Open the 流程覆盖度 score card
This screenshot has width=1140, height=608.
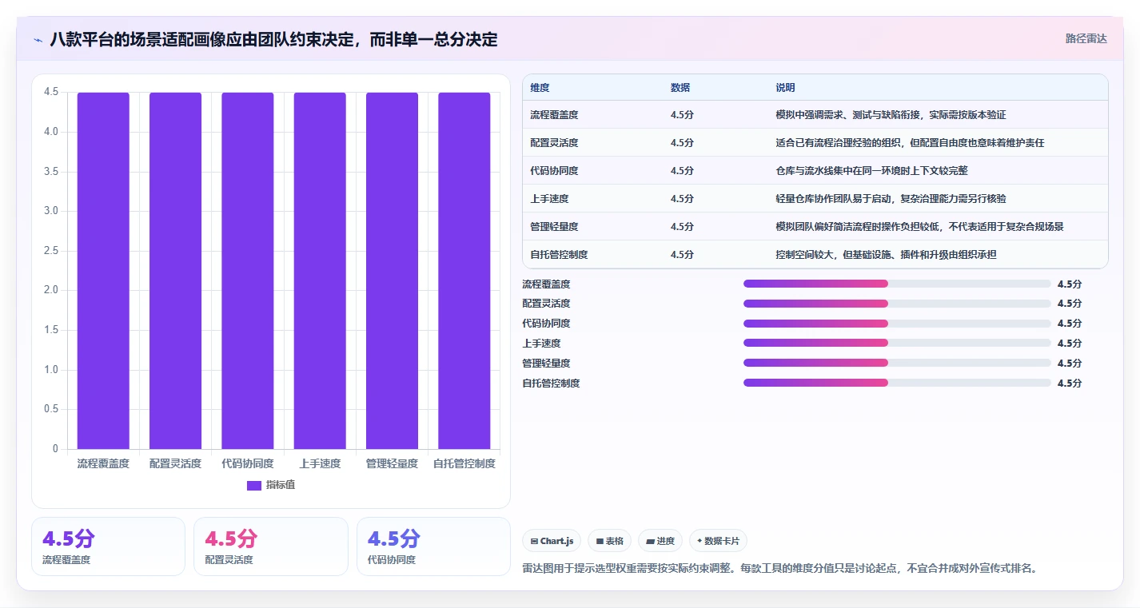108,546
